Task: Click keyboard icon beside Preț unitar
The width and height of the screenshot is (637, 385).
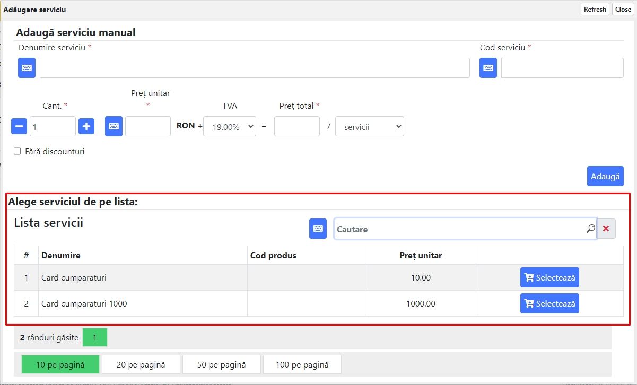Action: 114,126
